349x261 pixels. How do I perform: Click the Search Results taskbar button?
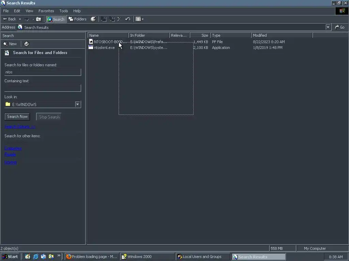coord(258,257)
